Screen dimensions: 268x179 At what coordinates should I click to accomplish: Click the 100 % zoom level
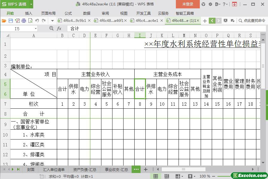(205, 176)
